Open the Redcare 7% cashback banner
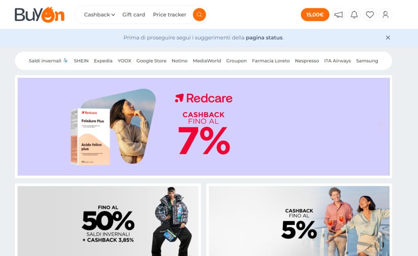Image resolution: width=418 pixels, height=256 pixels. click(203, 127)
